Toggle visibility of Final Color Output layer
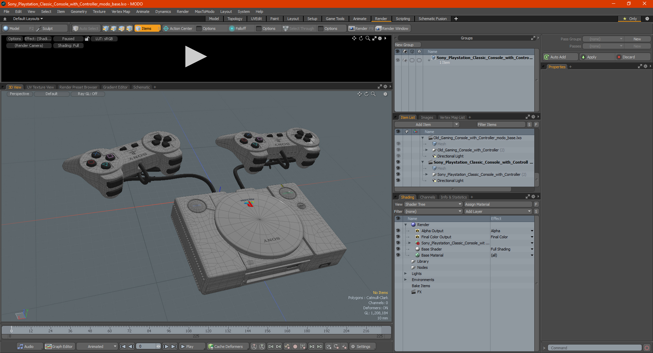The image size is (653, 353). [398, 237]
